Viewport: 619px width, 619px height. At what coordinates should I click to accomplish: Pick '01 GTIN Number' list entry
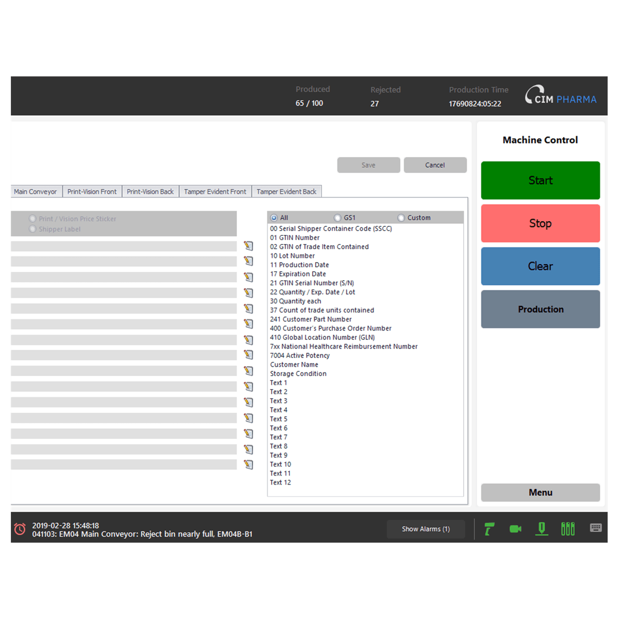coord(295,238)
